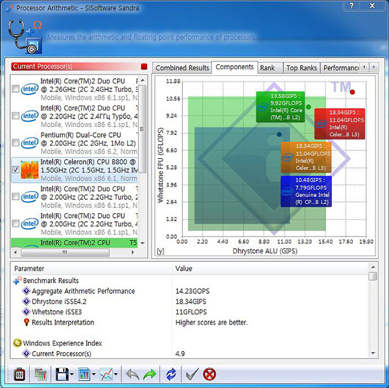Open the Rank tab
This screenshot has height=388, width=389.
tap(270, 68)
